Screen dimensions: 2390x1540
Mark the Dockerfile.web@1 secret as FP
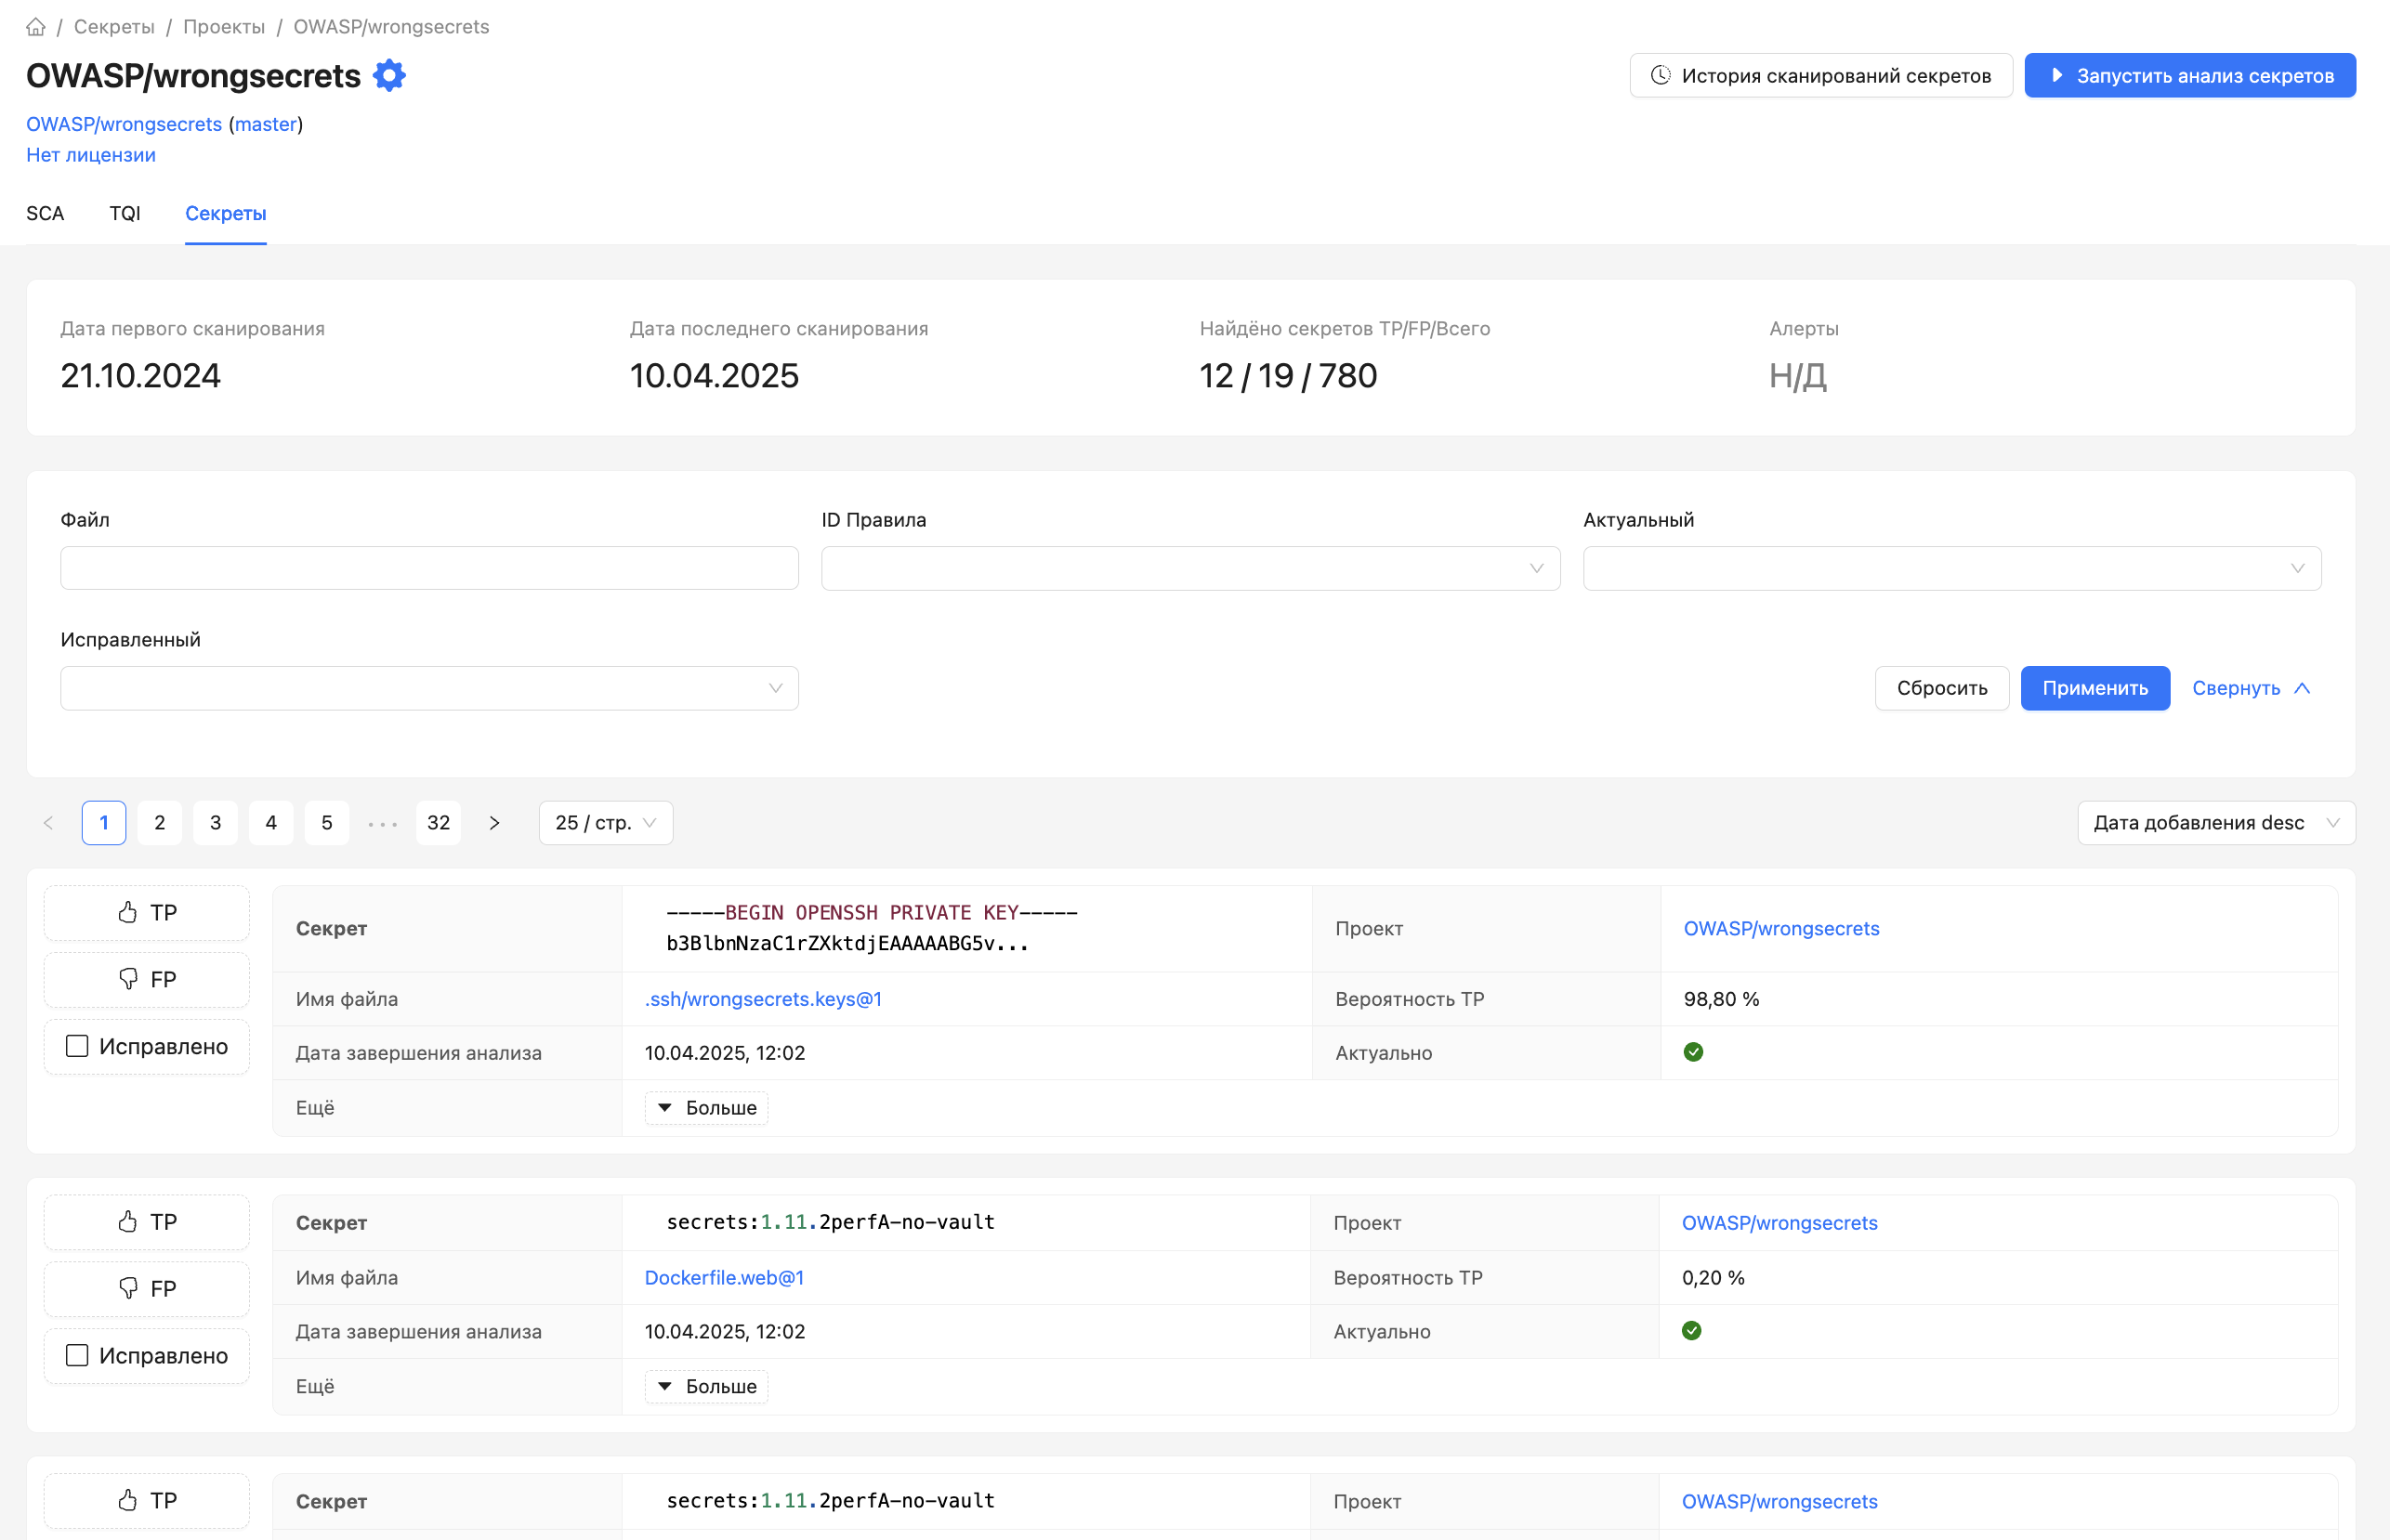point(147,1289)
